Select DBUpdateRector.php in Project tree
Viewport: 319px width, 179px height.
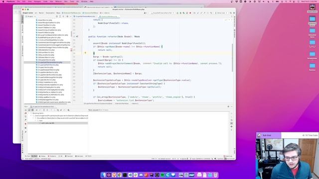46,60
